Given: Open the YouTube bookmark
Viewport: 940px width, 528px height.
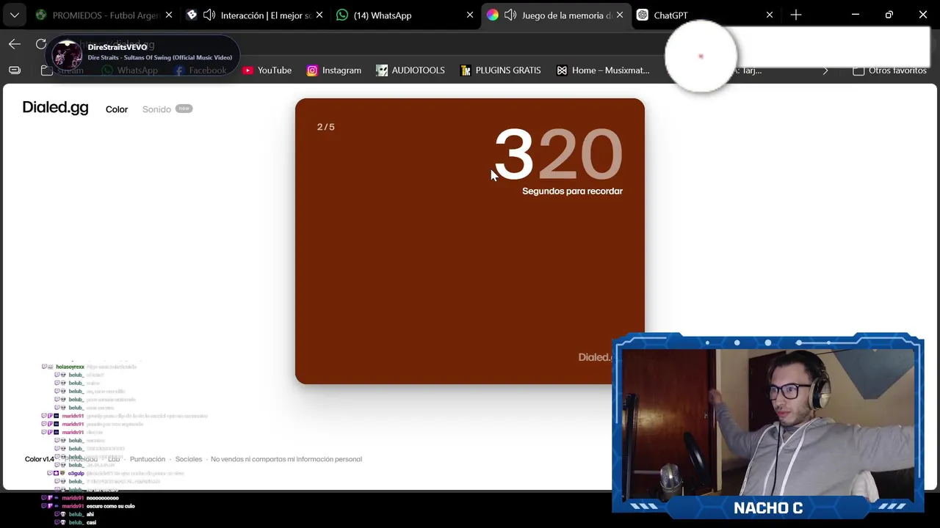Looking at the screenshot, I should tap(267, 70).
